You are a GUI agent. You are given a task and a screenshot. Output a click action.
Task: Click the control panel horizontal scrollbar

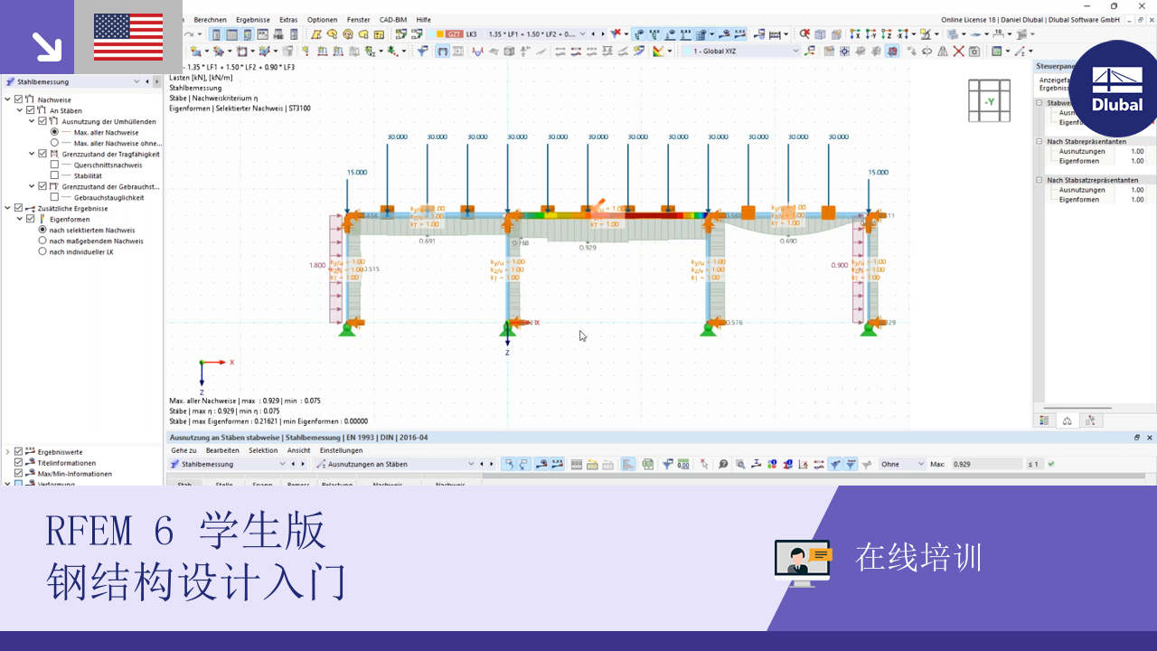[1079, 409]
